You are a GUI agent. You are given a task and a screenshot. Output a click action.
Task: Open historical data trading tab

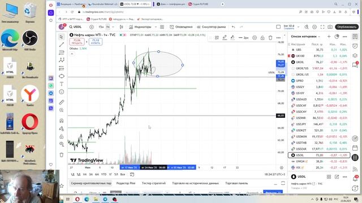pyautogui.click(x=195, y=183)
